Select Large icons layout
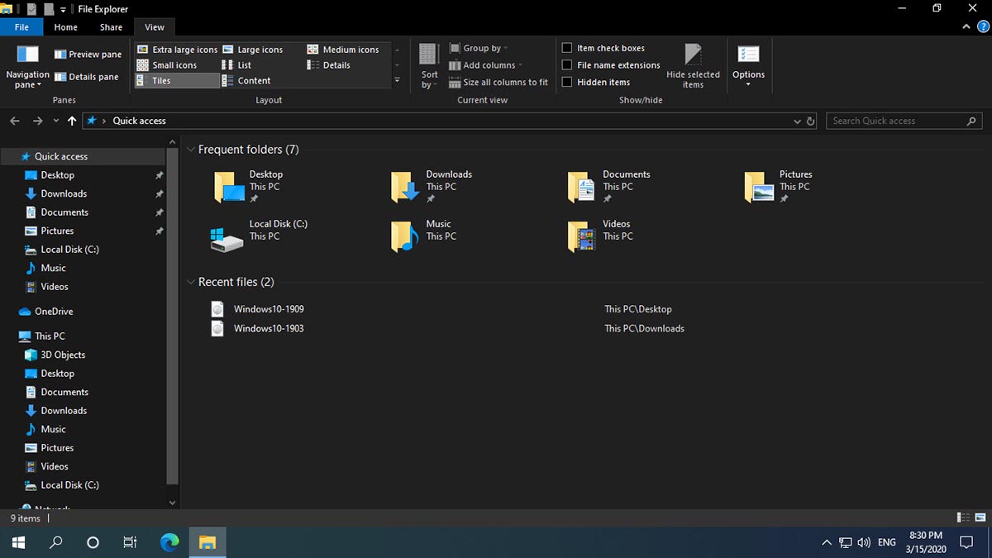 (253, 50)
